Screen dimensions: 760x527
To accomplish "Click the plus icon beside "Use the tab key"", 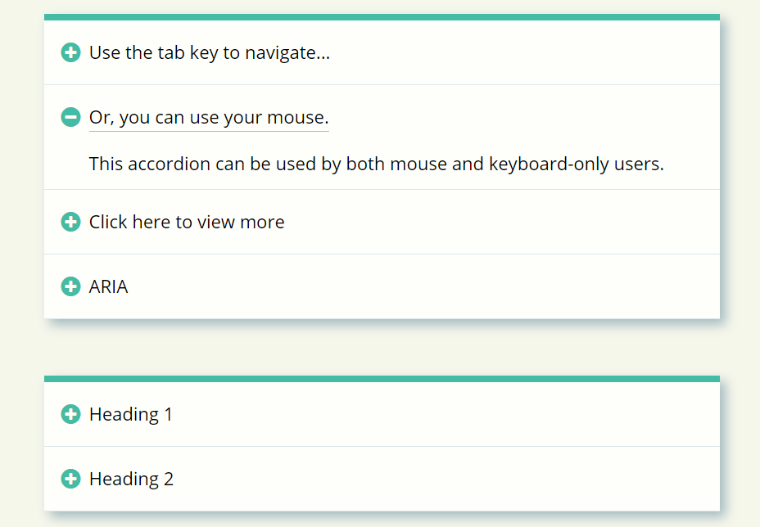I will click(x=71, y=53).
